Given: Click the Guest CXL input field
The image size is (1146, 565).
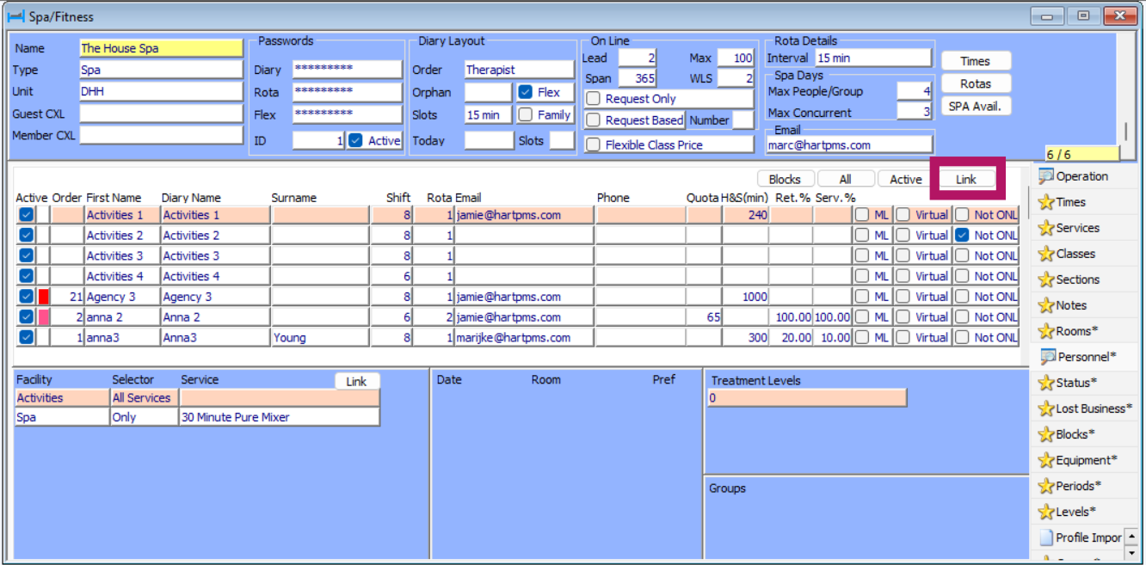Looking at the screenshot, I should (161, 114).
